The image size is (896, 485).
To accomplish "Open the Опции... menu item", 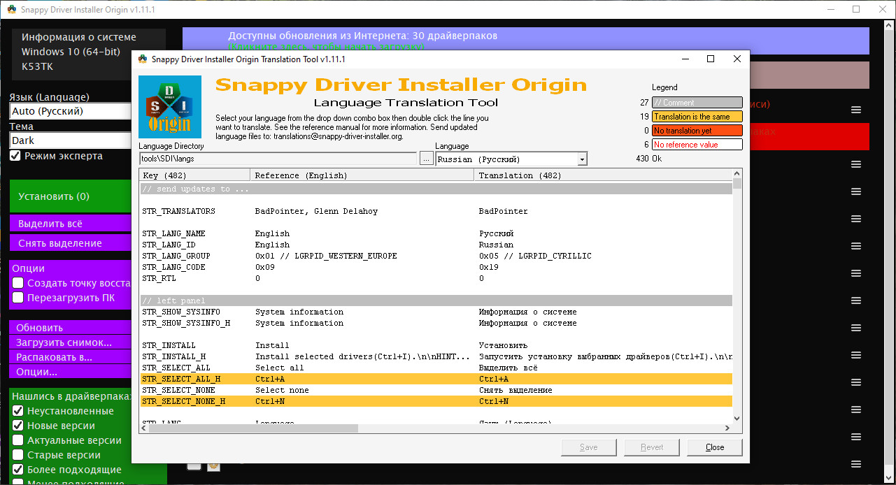I will (x=70, y=372).
